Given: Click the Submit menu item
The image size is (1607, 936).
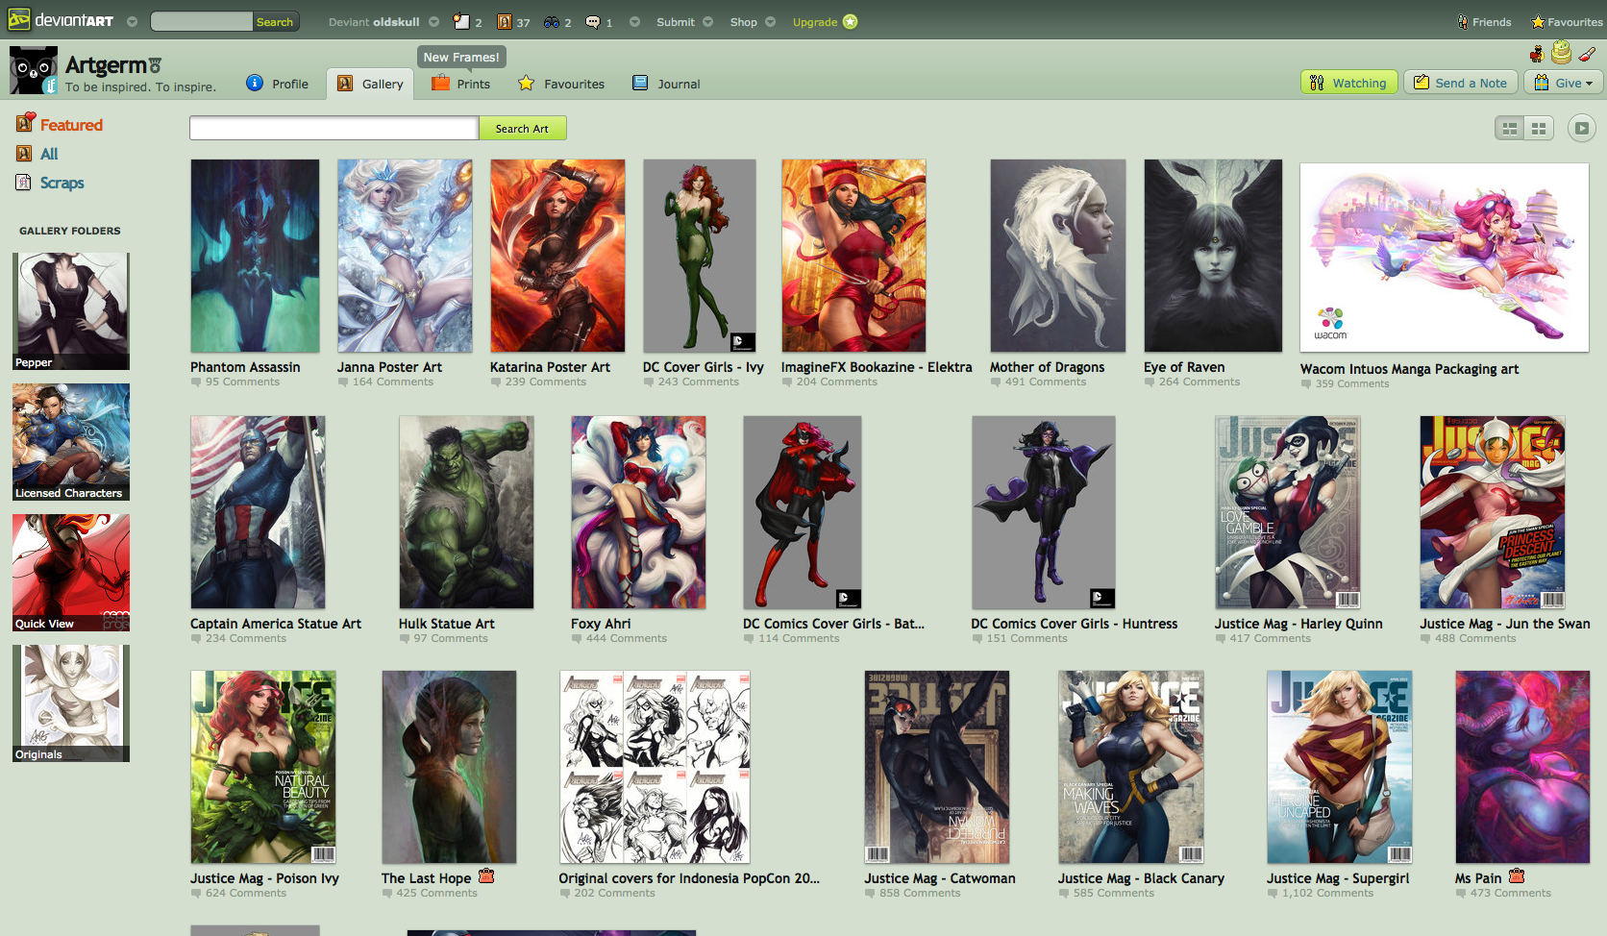Looking at the screenshot, I should [x=676, y=21].
